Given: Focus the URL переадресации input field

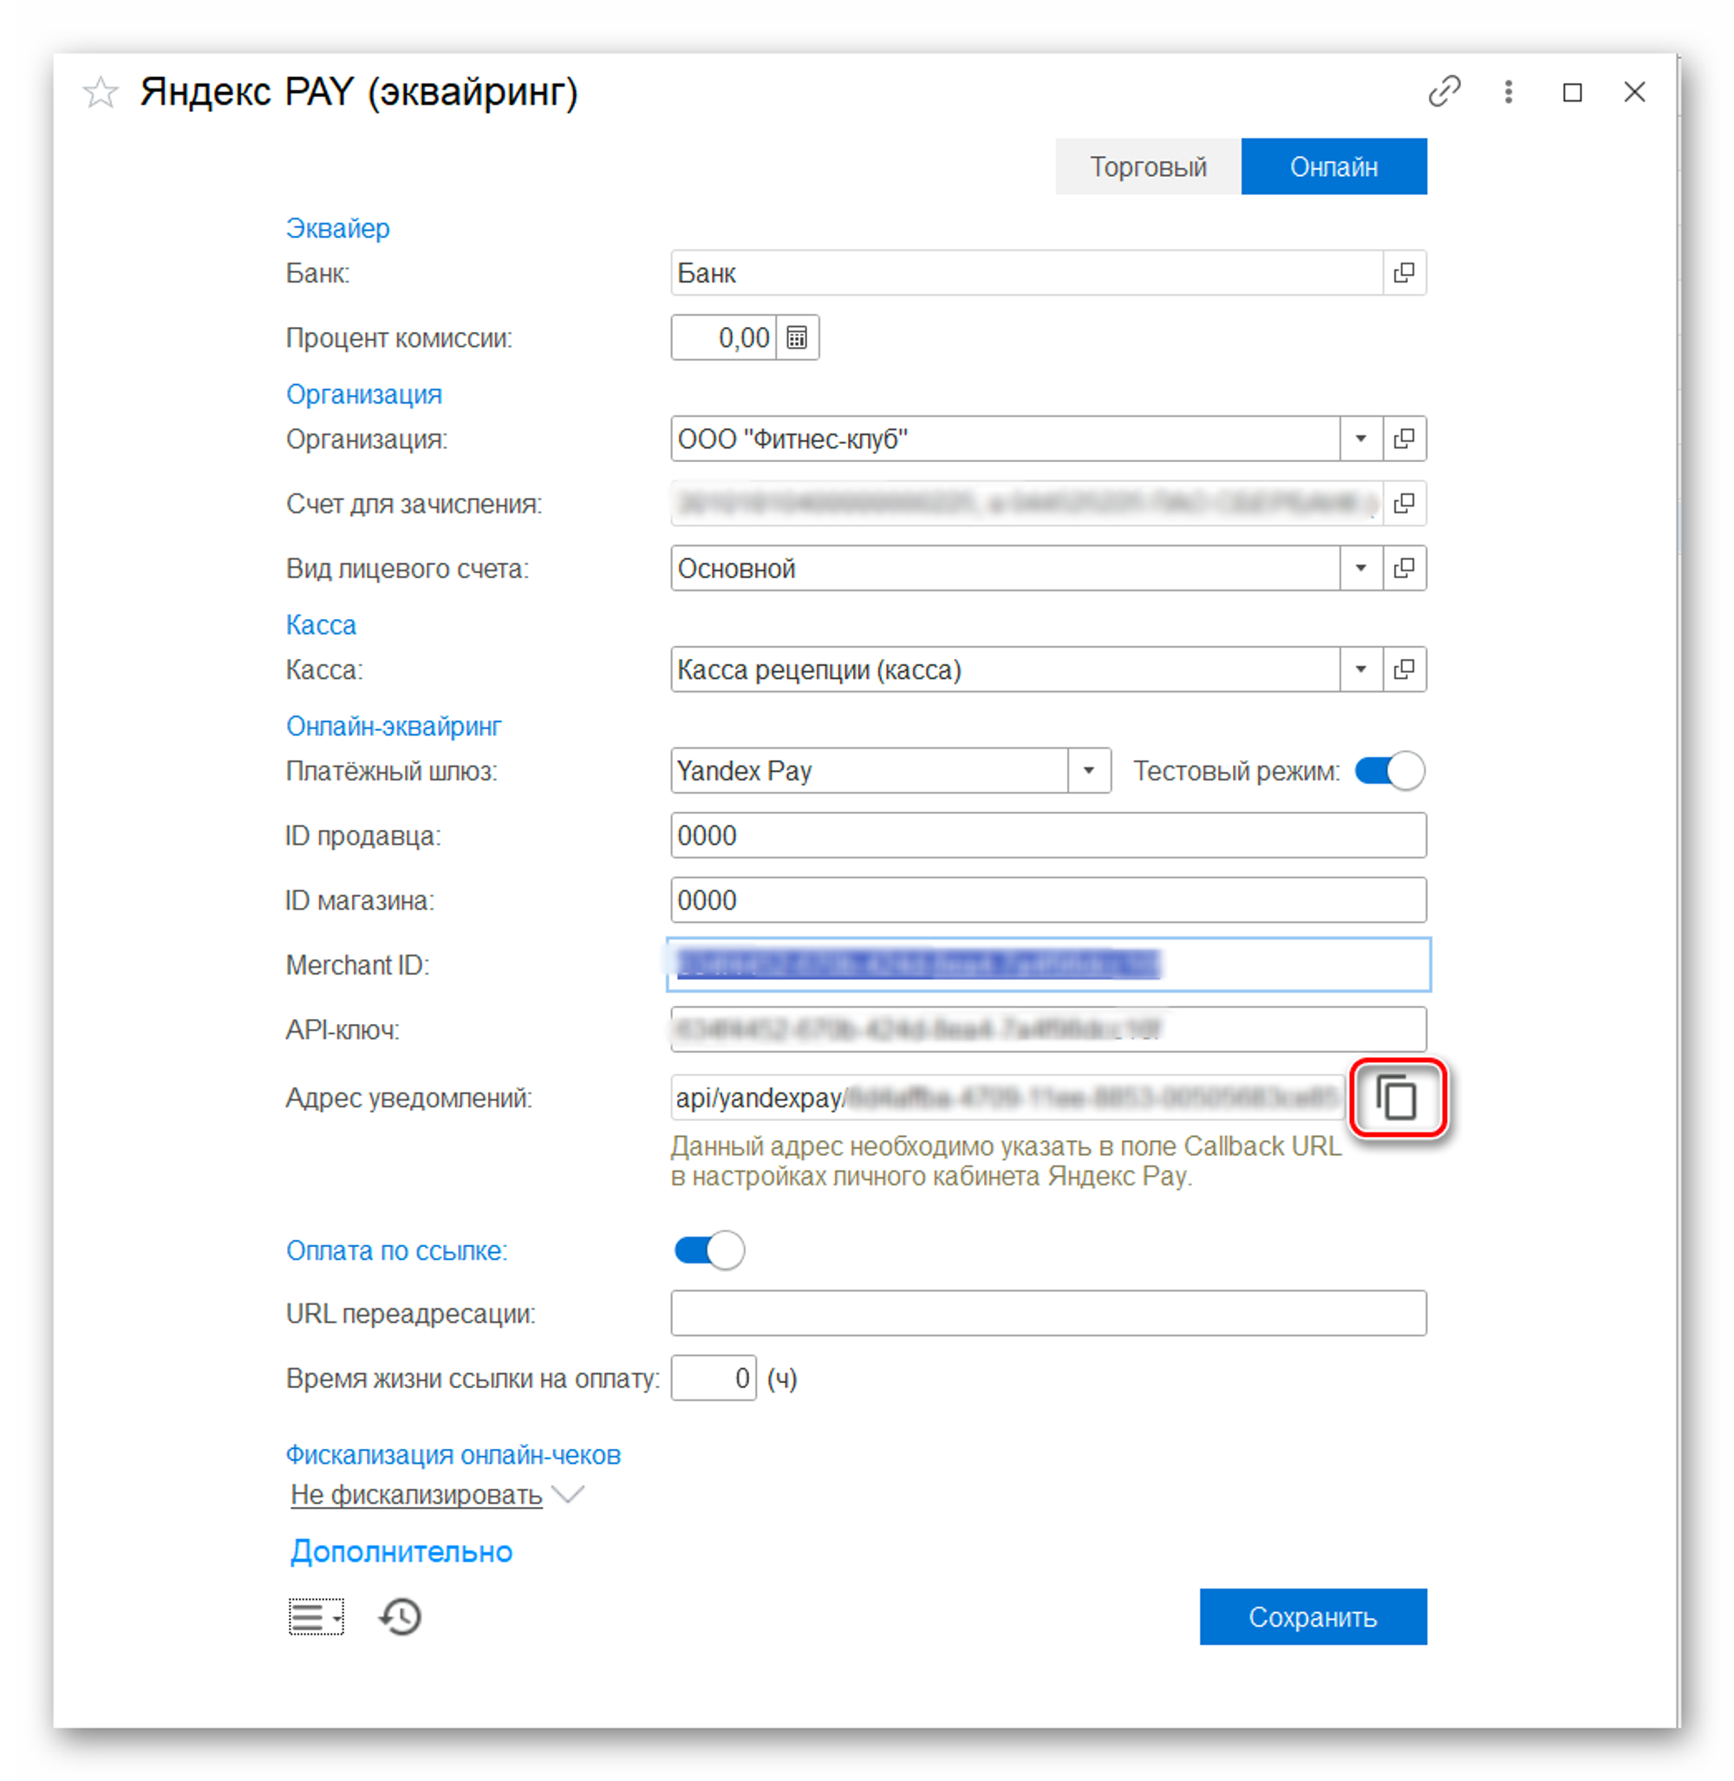Looking at the screenshot, I should pyautogui.click(x=1048, y=1313).
